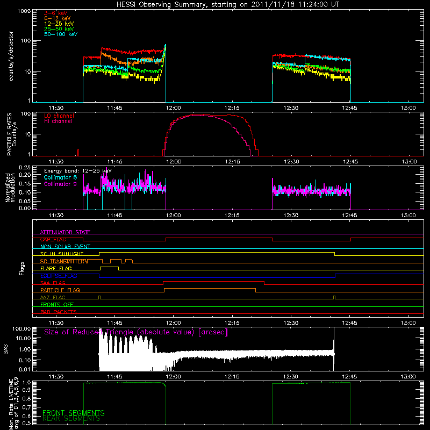The width and height of the screenshot is (430, 430).
Task: Click the FLARE_FLAG label
Action: (x=56, y=268)
